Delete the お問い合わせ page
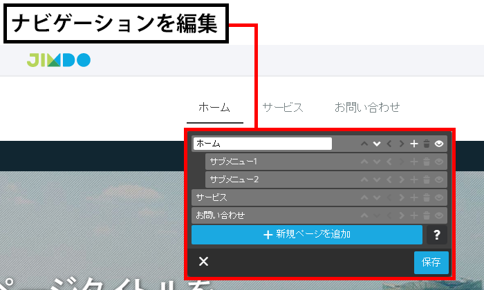 coord(427,215)
